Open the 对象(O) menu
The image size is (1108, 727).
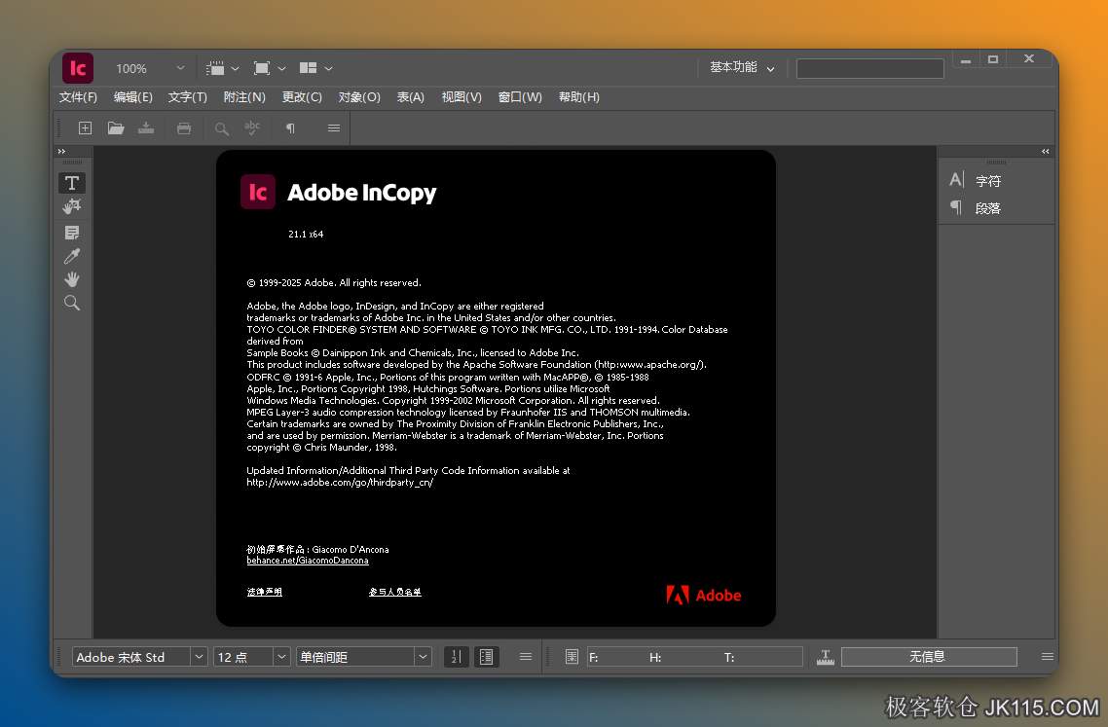(x=359, y=96)
